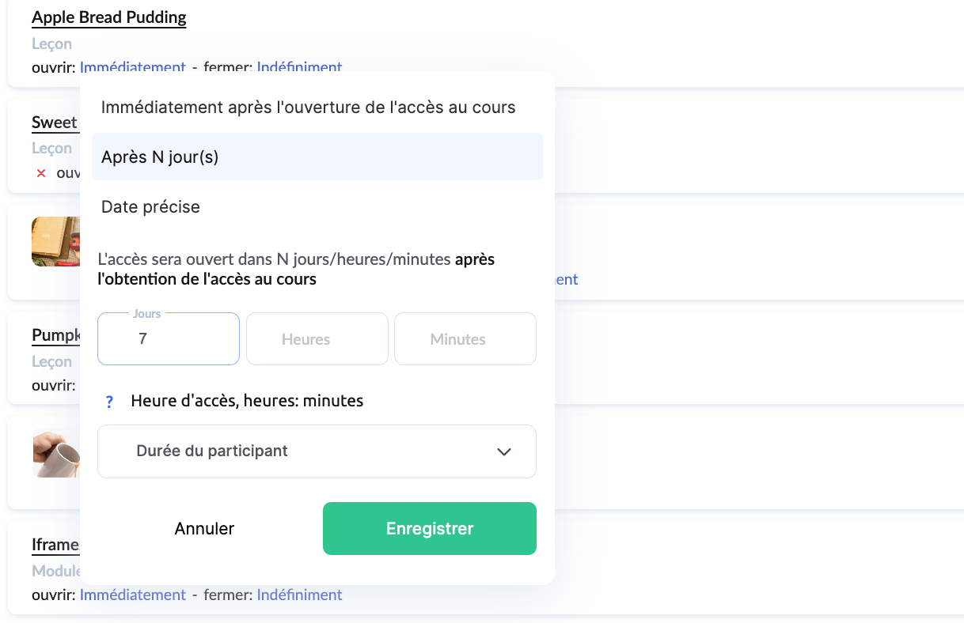The image size is (964, 623).
Task: Open the Apple Bread Pudding lesson
Action: click(x=109, y=17)
